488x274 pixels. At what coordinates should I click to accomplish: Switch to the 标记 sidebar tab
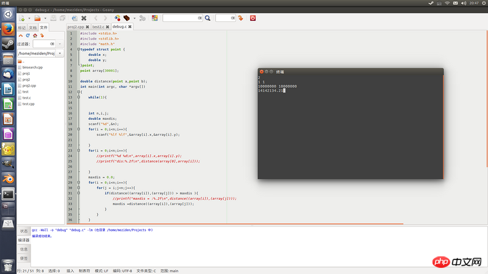point(22,27)
